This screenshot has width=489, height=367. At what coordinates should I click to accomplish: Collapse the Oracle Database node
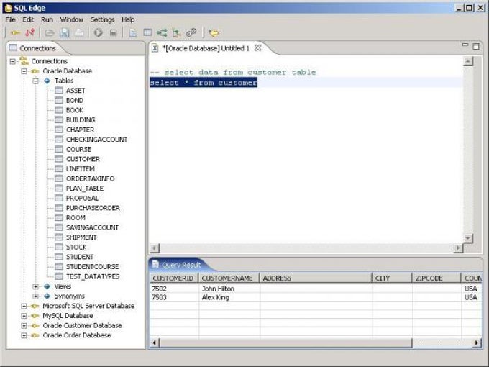tap(24, 71)
